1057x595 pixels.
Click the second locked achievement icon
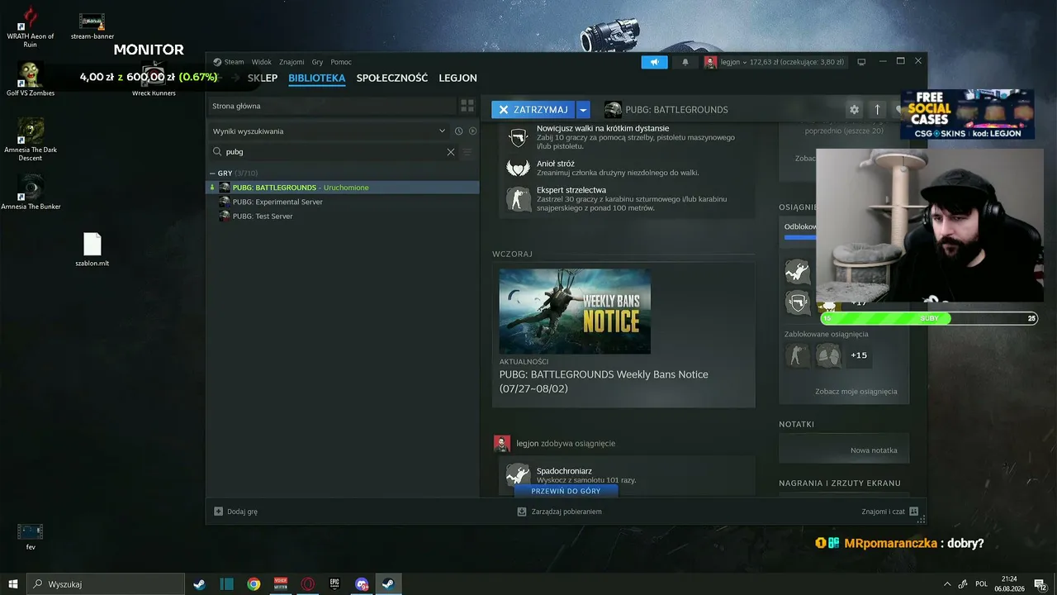point(827,355)
